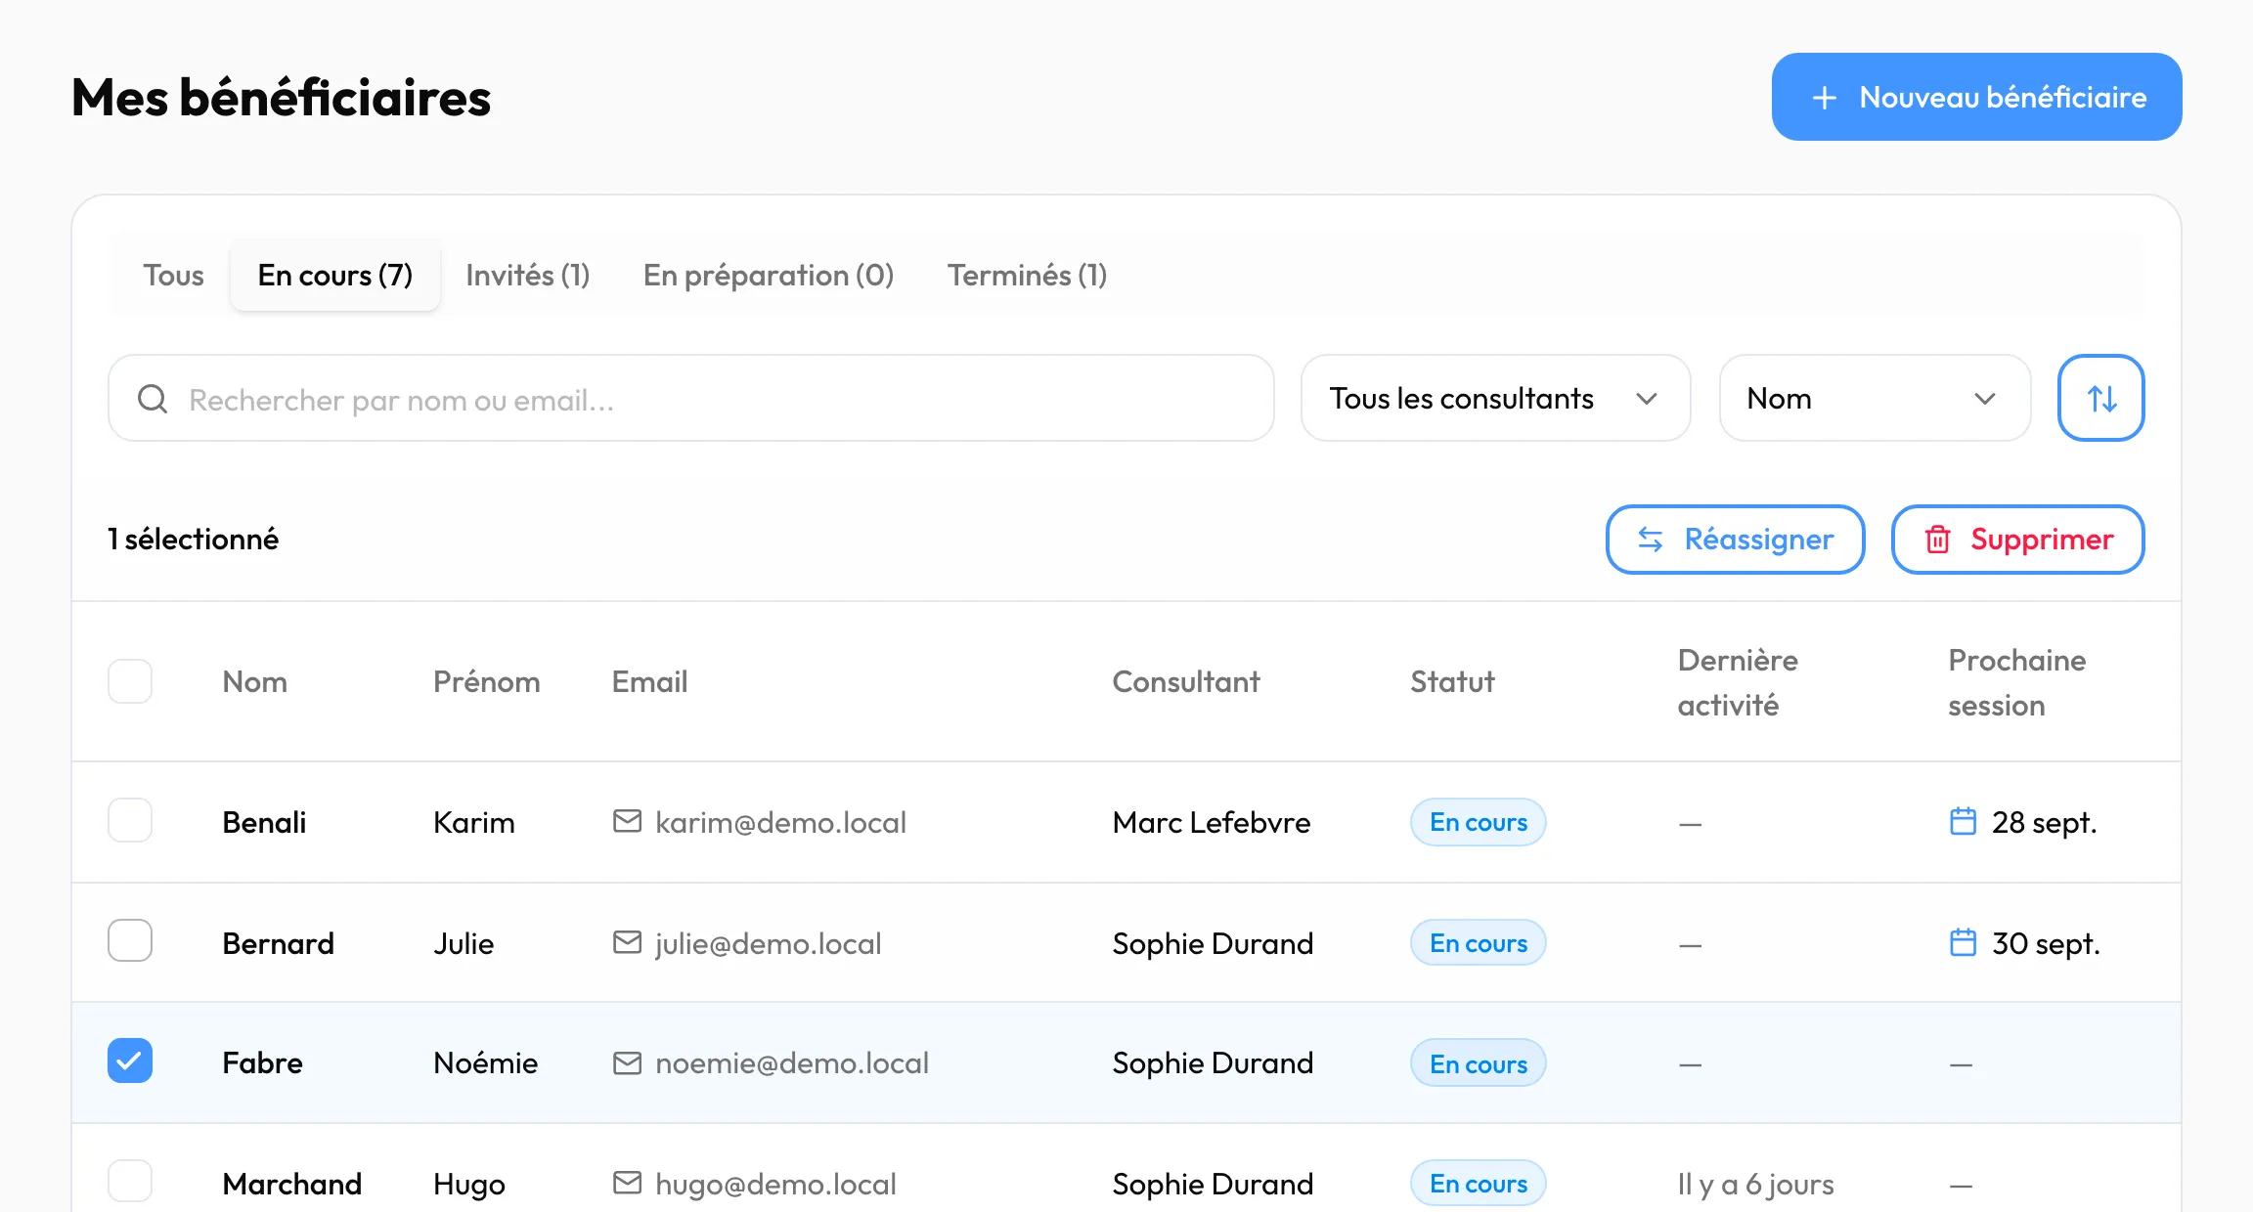Click Marc Lefebvre in the Consultant column

[1211, 822]
